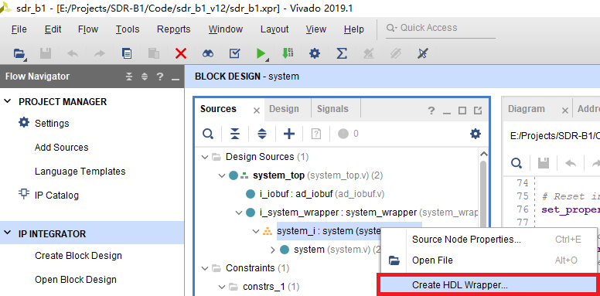Image resolution: width=600 pixels, height=296 pixels.
Task: Collapse PROJECT MANAGER section
Action: click(8, 102)
